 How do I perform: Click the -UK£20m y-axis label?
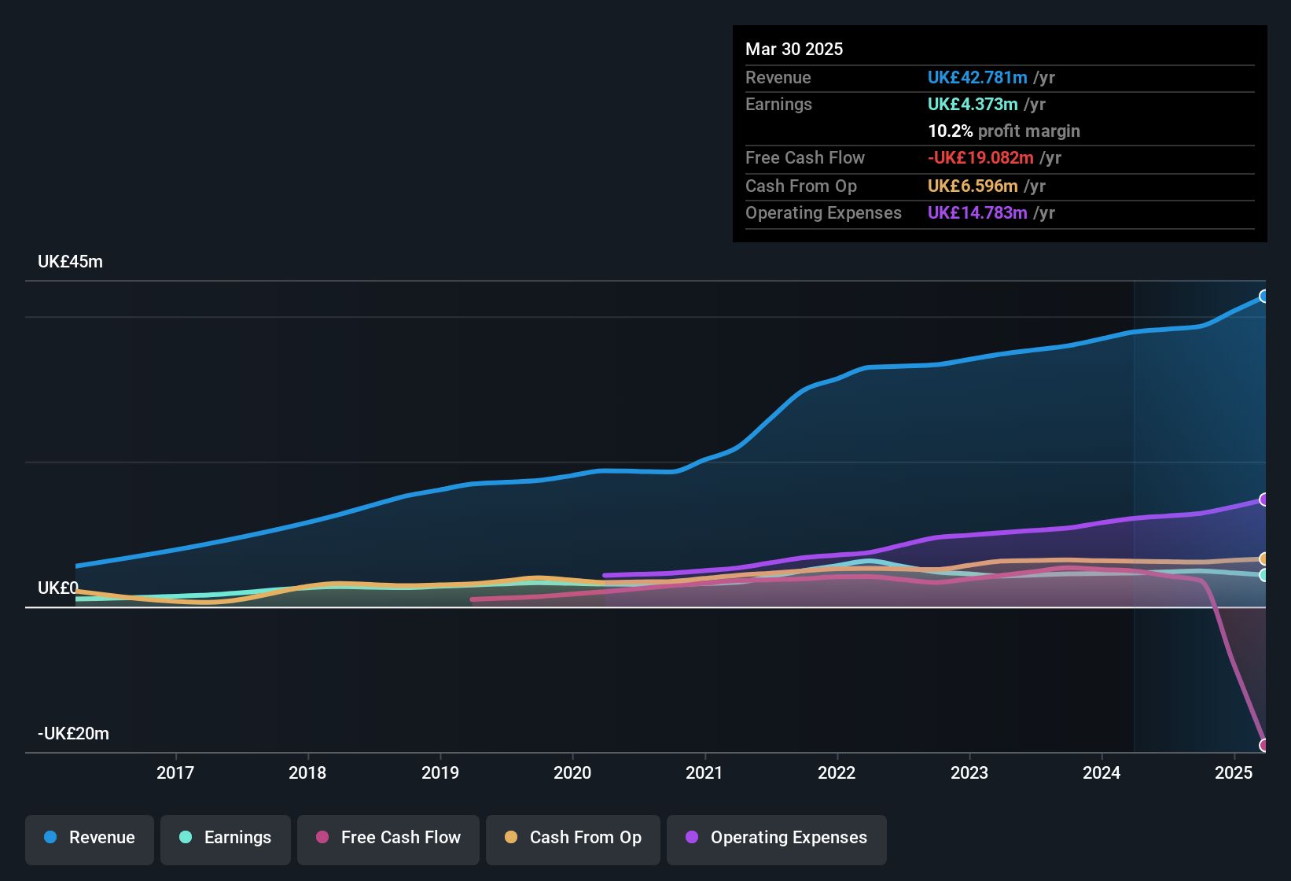coord(73,734)
